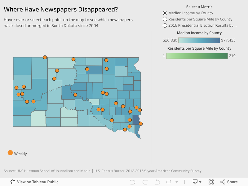
Task: Click the Redo icon in the toolbar
Action: click(x=144, y=182)
